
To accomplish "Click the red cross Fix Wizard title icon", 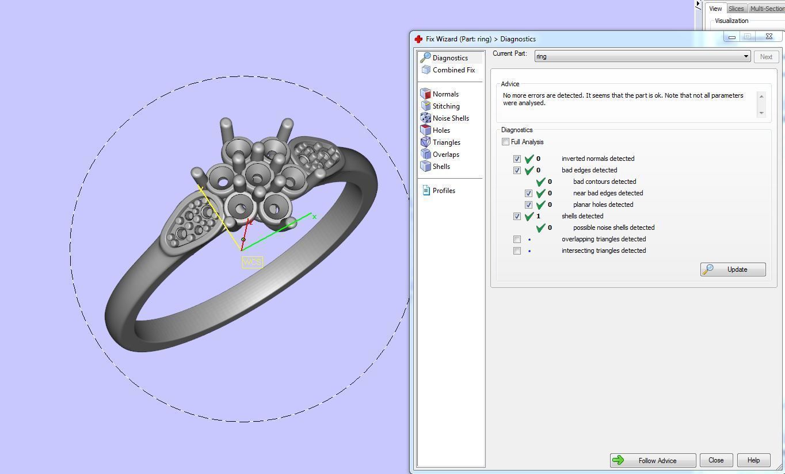I will (418, 39).
